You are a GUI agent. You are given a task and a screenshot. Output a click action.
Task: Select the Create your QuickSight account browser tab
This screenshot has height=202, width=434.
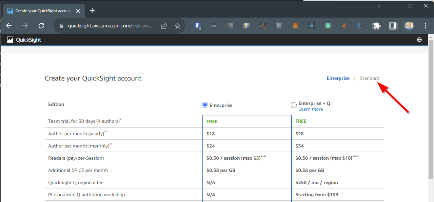[x=42, y=11]
